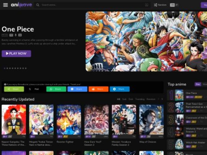Click the How Dare You!? Season 2 title
Screen dimensions: 207x155
[93, 143]
